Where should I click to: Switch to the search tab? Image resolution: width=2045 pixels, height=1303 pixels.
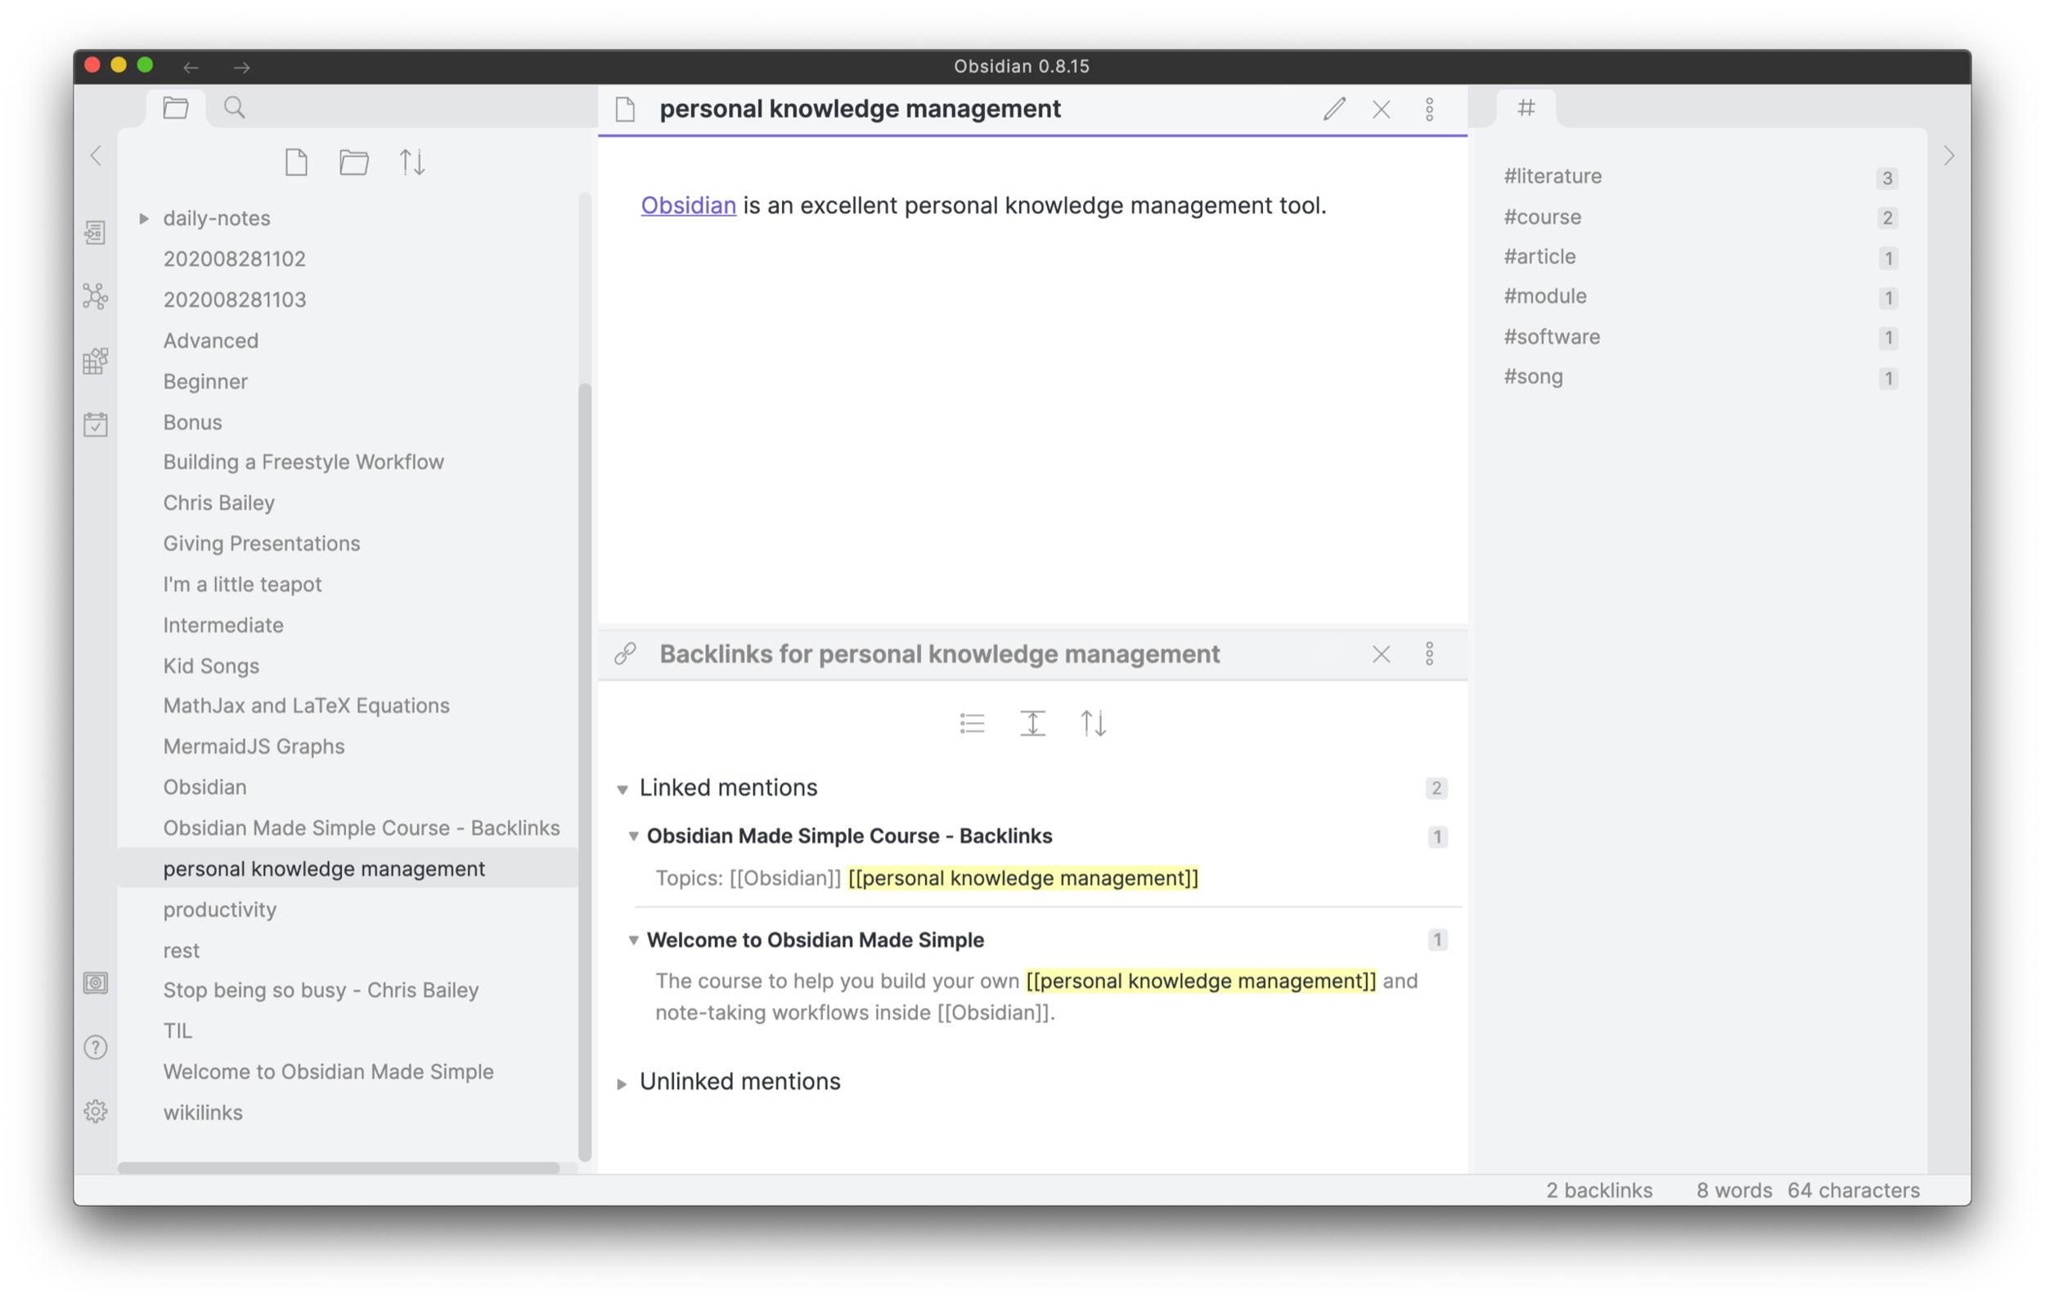point(235,108)
